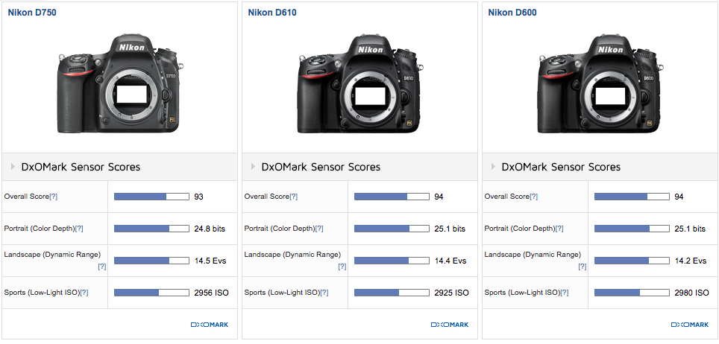This screenshot has height=344, width=719.
Task: Collapse D750 DxOMark Sensor Scores section
Action: [x=13, y=167]
